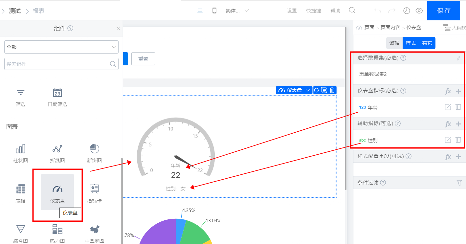Click the blue 保存 save button
The image size is (466, 244).
(x=444, y=11)
